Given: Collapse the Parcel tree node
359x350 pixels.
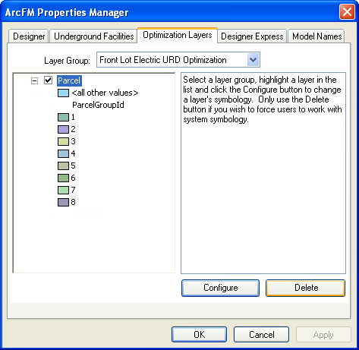Looking at the screenshot, I should (34, 80).
